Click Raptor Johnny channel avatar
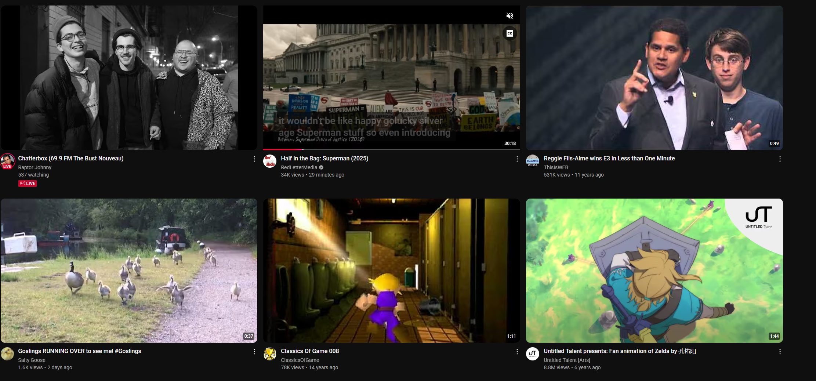This screenshot has height=381, width=816. tap(7, 161)
